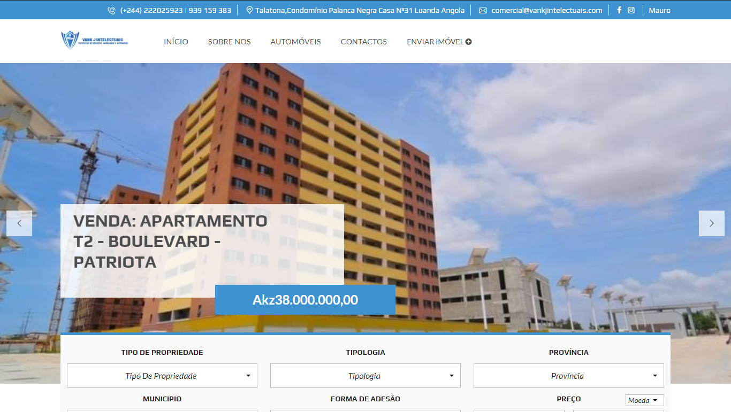This screenshot has width=731, height=412.
Task: Select the Moeda currency dropdown
Action: click(x=644, y=400)
